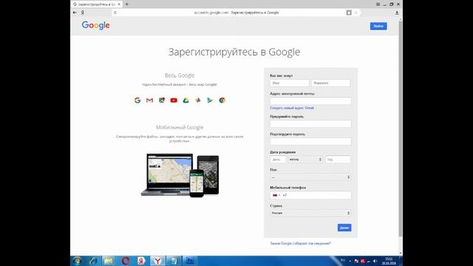
Task: Expand the birth month dropdown
Action: 305,160
